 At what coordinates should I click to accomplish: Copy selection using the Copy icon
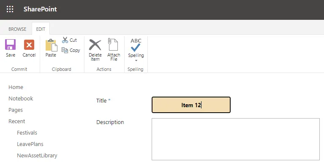[65, 50]
